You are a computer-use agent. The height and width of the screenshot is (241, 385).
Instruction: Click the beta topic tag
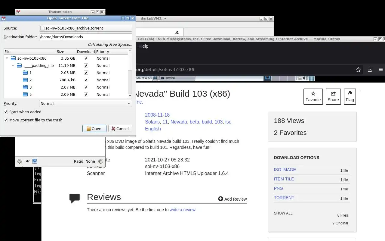pyautogui.click(x=194, y=122)
